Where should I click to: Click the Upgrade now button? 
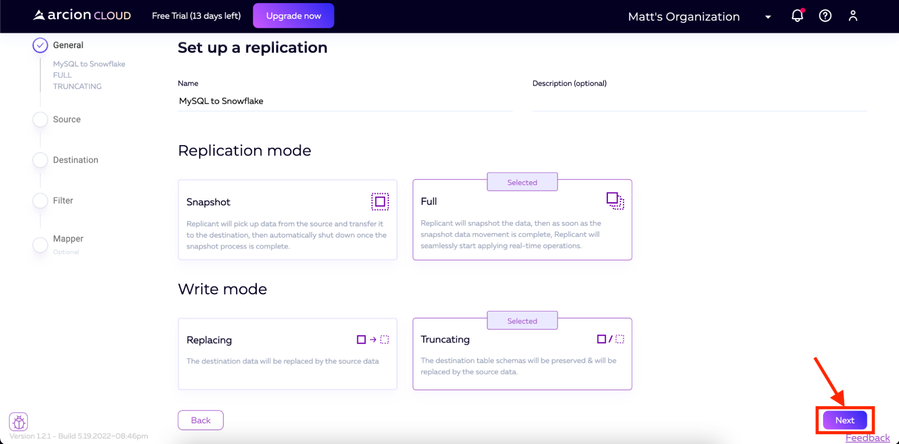[293, 16]
